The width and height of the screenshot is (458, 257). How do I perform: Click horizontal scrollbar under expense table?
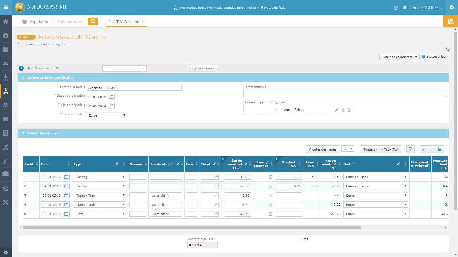click(x=192, y=227)
